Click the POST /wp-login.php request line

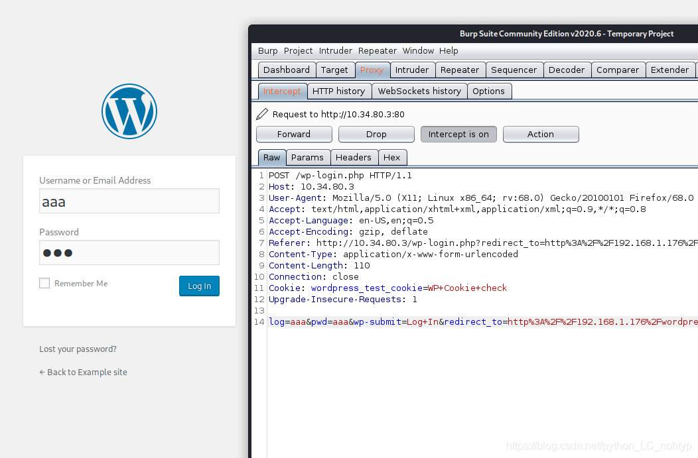point(340,175)
